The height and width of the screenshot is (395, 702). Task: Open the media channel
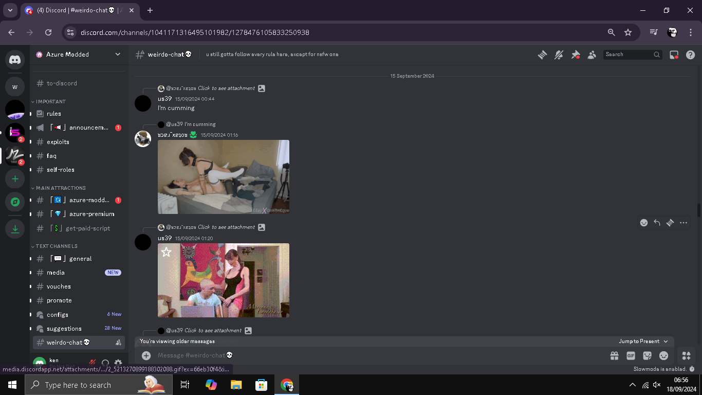pos(79,273)
